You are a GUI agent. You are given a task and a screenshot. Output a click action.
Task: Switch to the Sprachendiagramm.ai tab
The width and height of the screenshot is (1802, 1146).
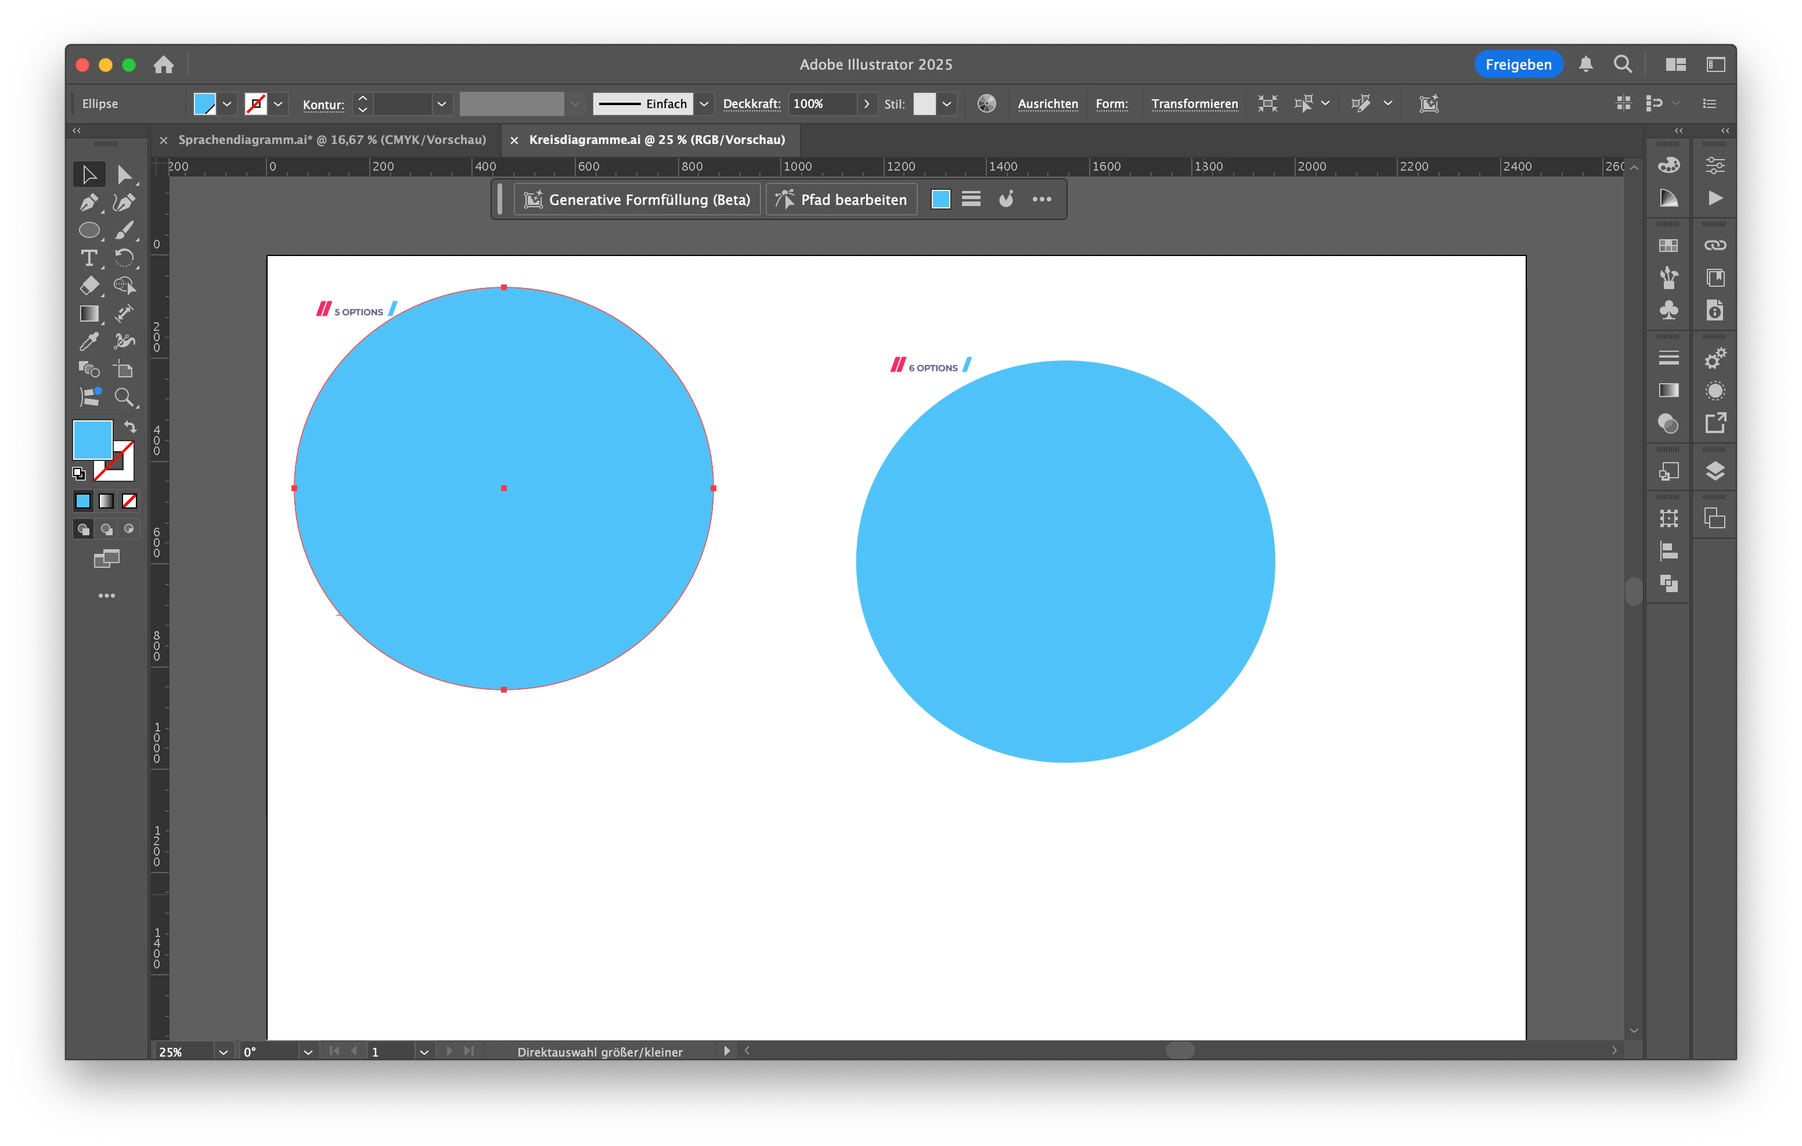coord(331,140)
